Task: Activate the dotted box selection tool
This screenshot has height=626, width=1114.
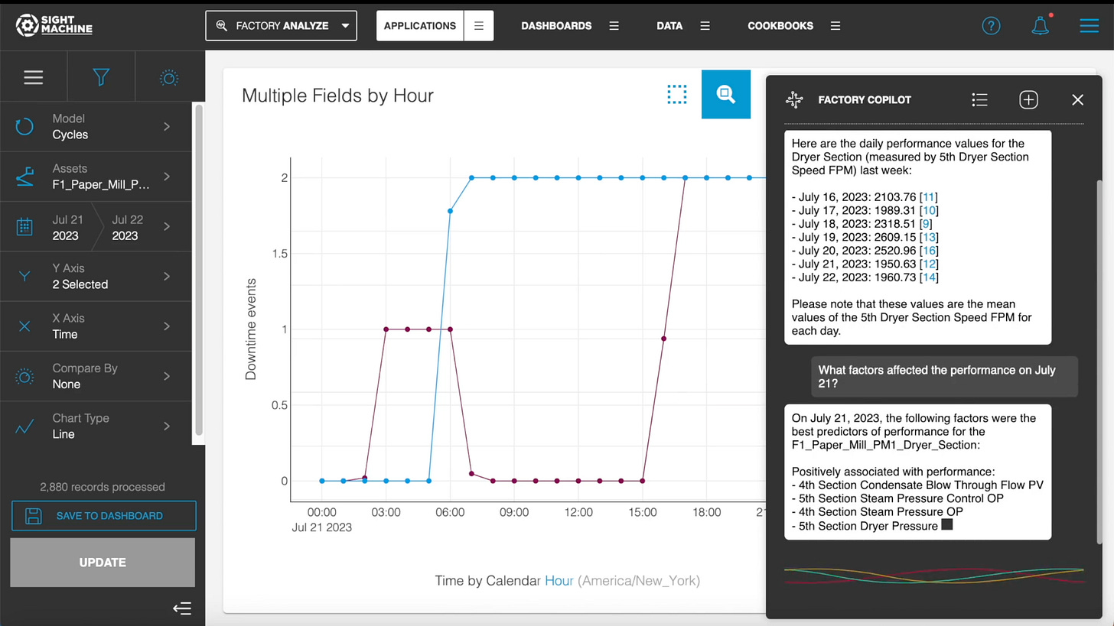Action: 677,95
